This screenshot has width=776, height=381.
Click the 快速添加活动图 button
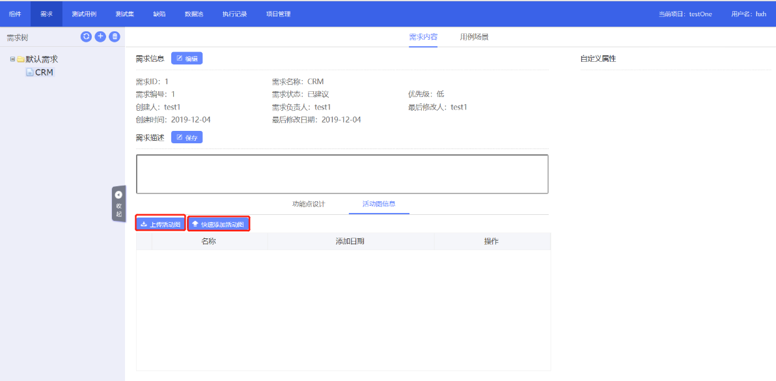point(219,224)
